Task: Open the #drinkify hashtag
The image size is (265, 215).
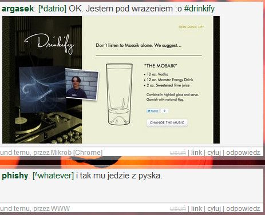Action: tap(199, 9)
